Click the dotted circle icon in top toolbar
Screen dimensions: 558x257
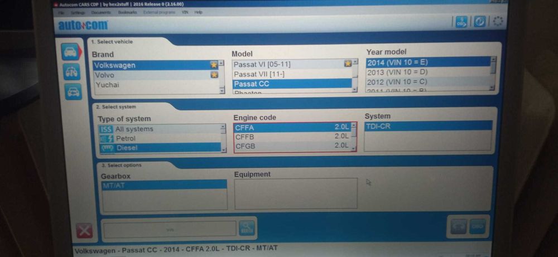pyautogui.click(x=498, y=22)
